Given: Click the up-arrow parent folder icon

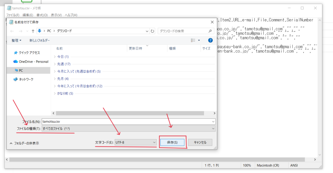Looking at the screenshot, I should (33, 31).
